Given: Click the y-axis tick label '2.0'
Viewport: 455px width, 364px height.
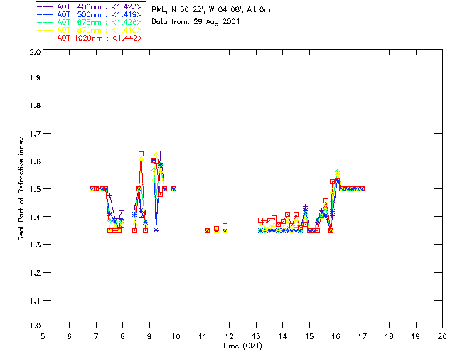Looking at the screenshot, I should click(35, 52).
